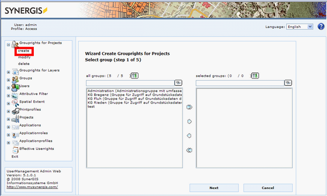
Task: Expand the Applicationprofiles node
Action: pos(9,143)
